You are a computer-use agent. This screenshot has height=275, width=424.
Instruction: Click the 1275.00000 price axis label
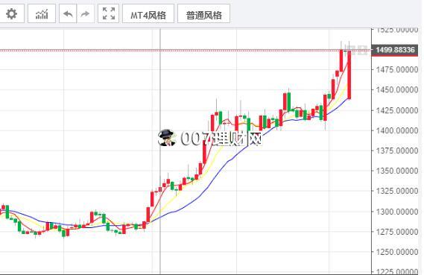tap(397, 232)
